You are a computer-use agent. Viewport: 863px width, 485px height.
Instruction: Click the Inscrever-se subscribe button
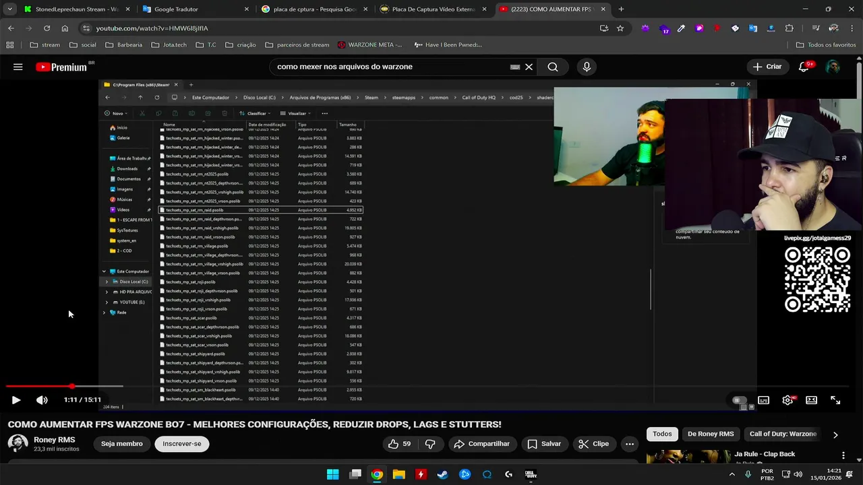click(182, 444)
